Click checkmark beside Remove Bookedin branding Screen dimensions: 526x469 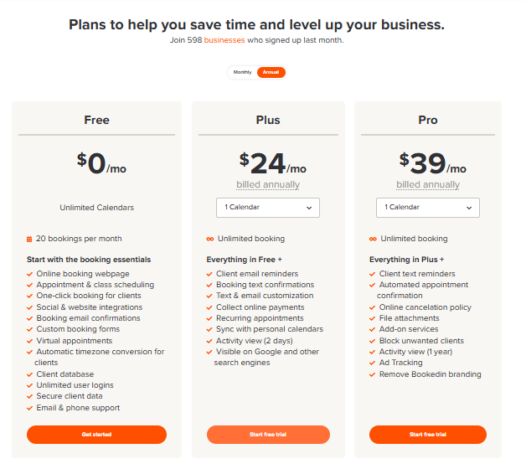(x=373, y=374)
